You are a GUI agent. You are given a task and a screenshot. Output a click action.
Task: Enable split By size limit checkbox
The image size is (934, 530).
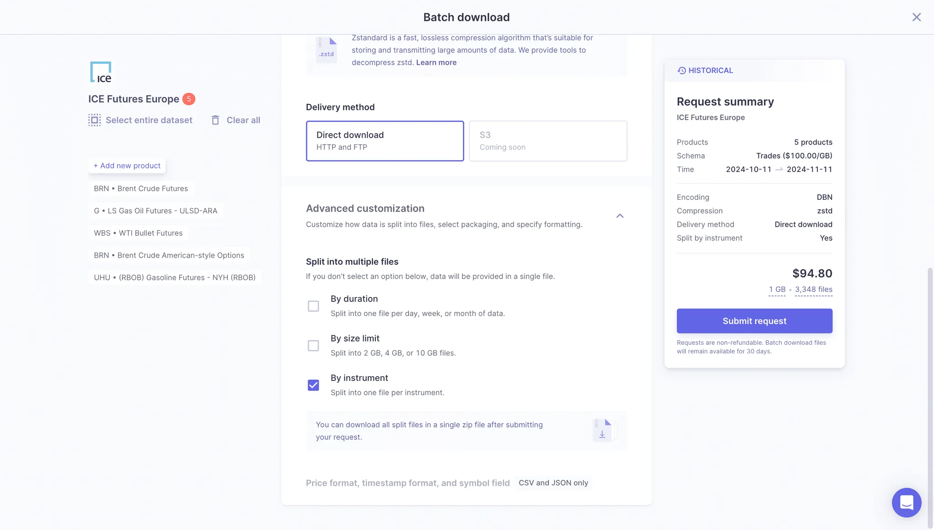(313, 346)
